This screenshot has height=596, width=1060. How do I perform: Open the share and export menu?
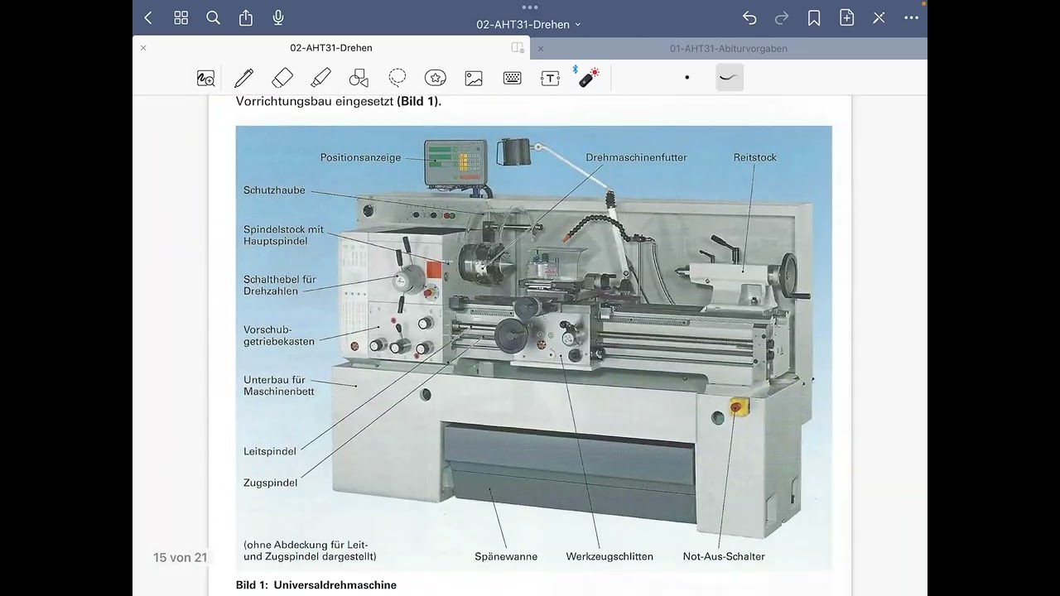245,17
